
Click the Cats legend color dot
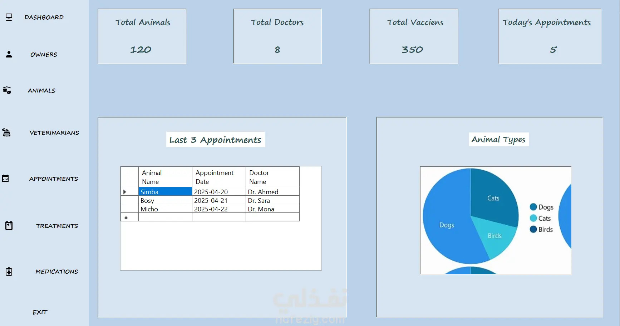(x=533, y=218)
